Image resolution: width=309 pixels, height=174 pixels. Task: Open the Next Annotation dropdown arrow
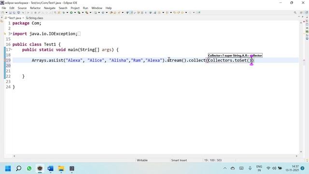pos(163,13)
